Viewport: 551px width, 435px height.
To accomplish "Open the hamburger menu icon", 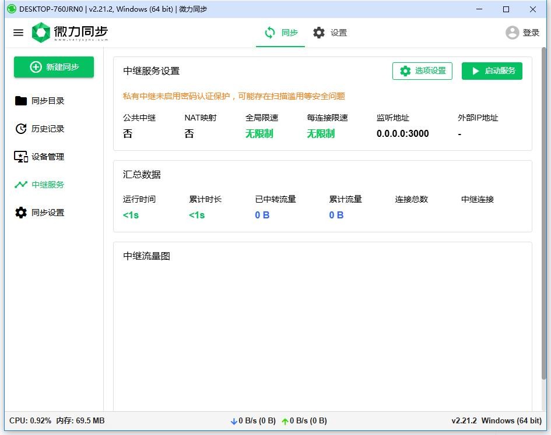I will pyautogui.click(x=18, y=33).
